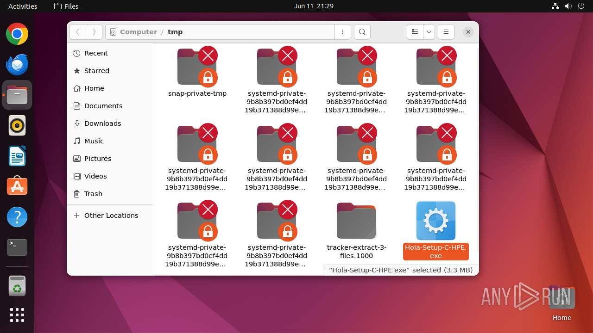Select the Hola-Setup-C-HPE.exe file icon
Viewport: 593px width, 333px height.
coord(436,221)
